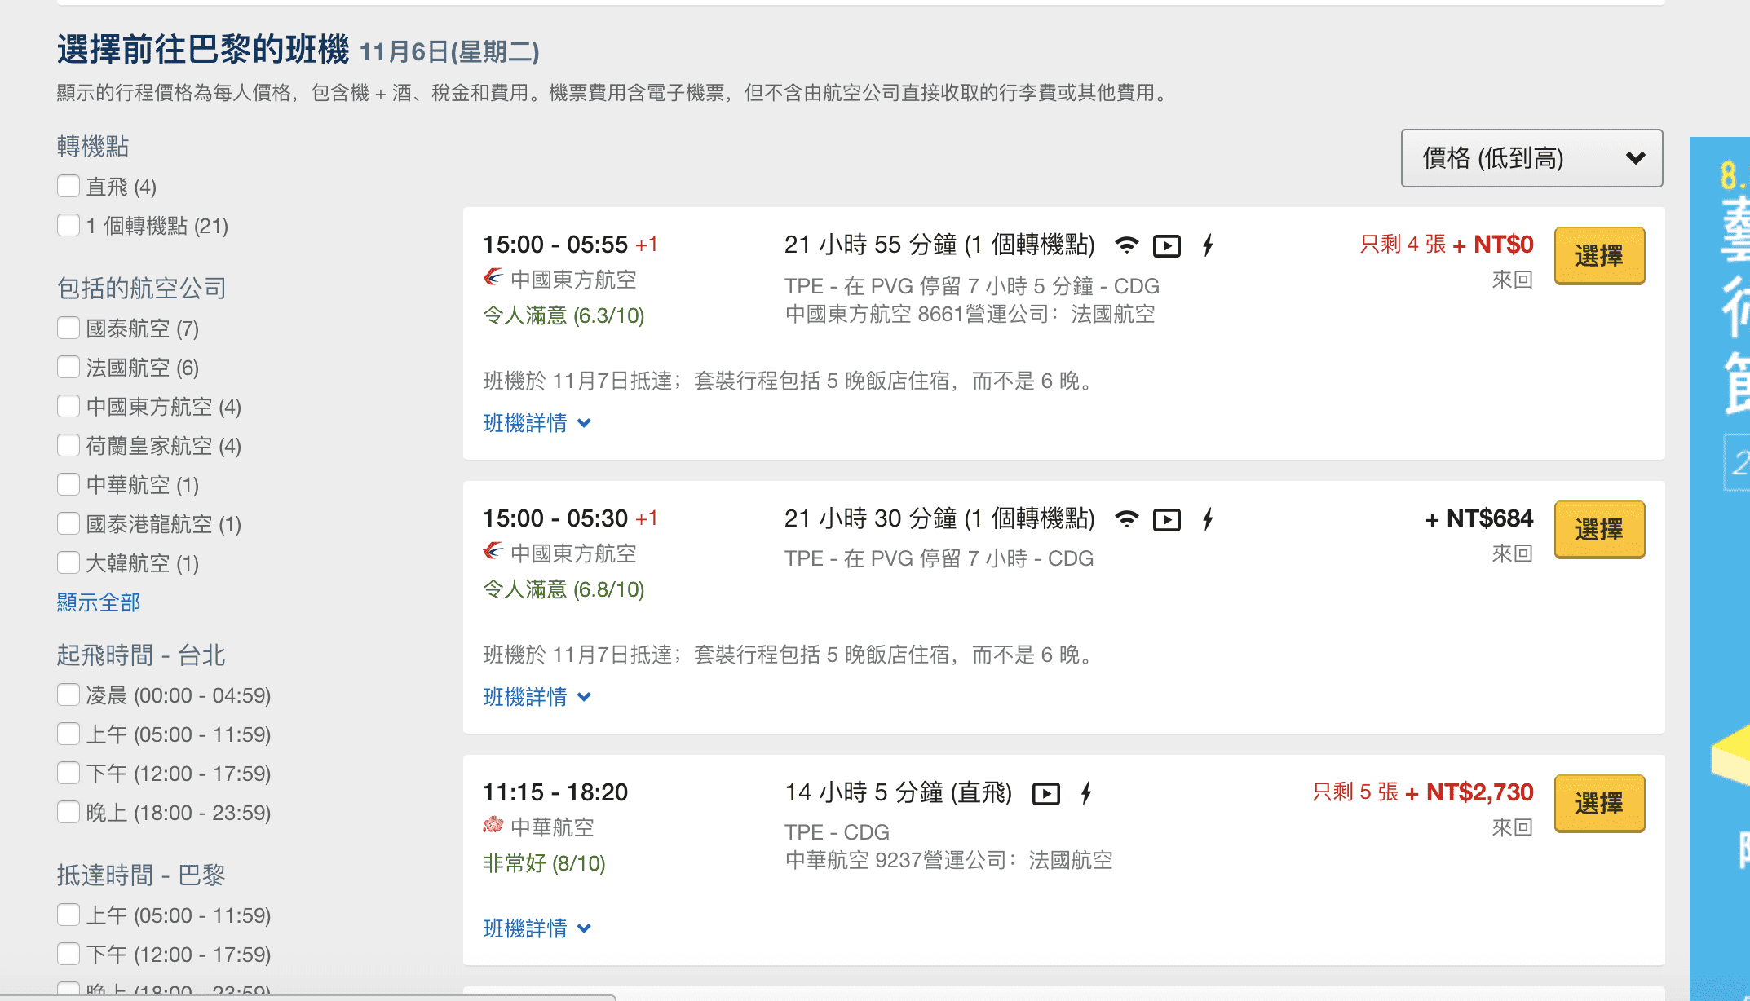
Task: Click 只剩 4 張 + NT$0 price text
Action: pos(1447,245)
